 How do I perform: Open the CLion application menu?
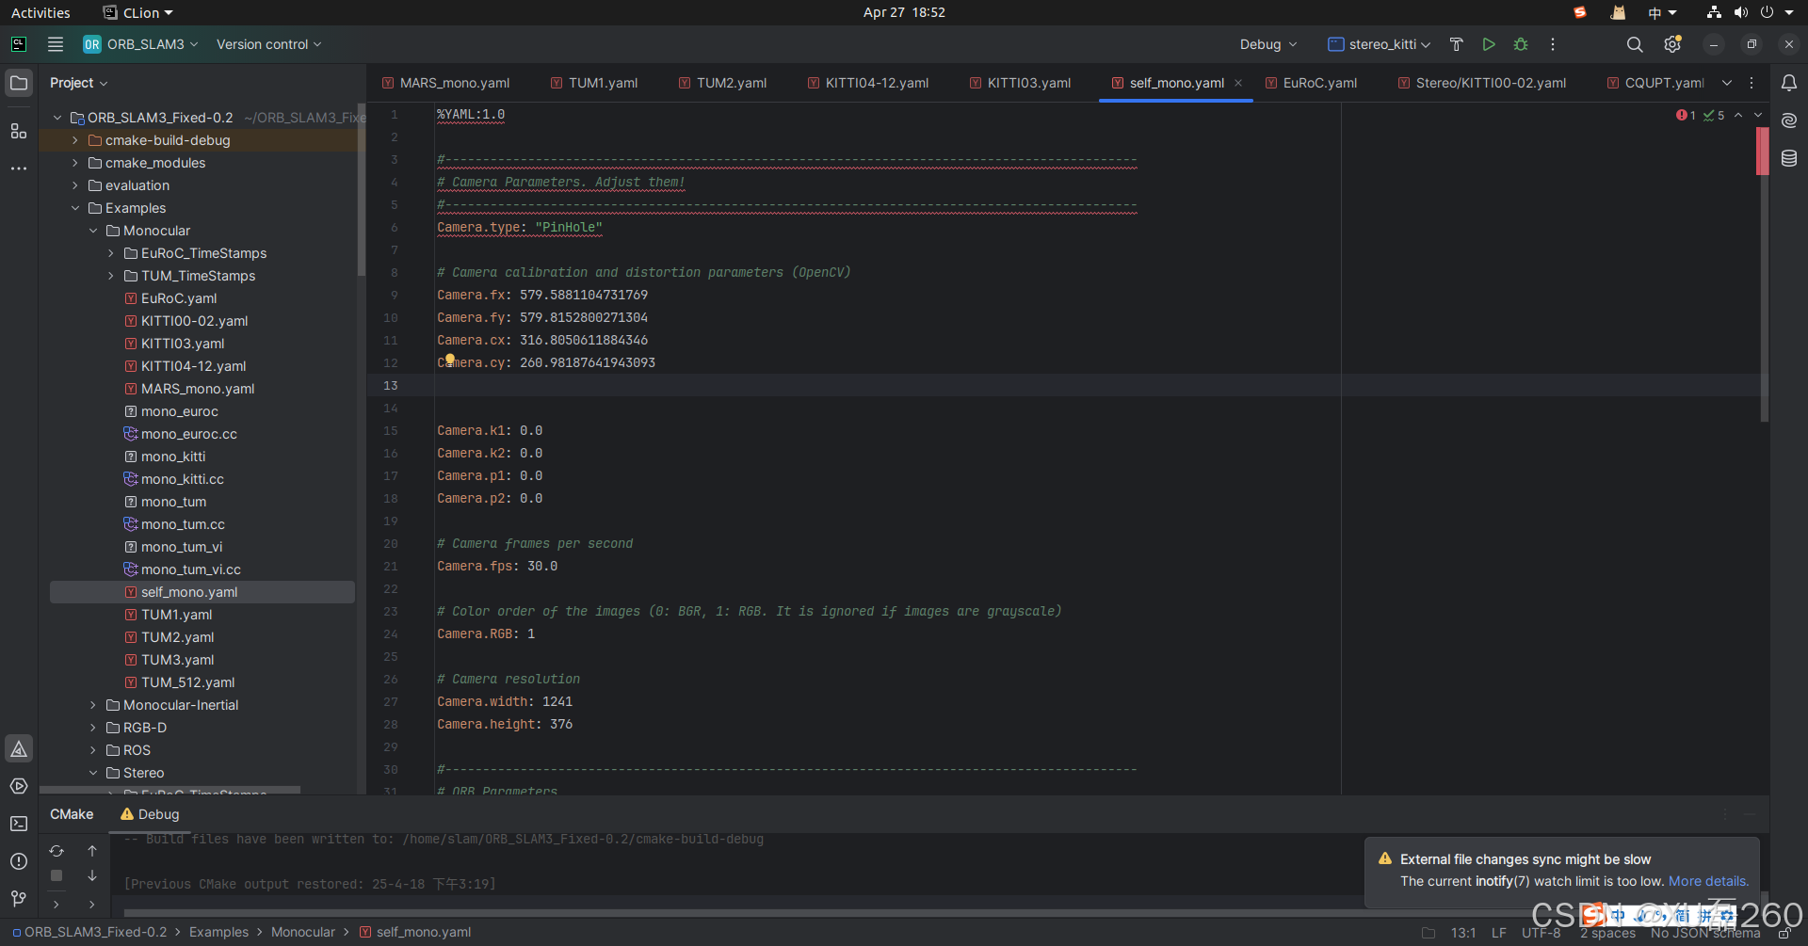(138, 12)
